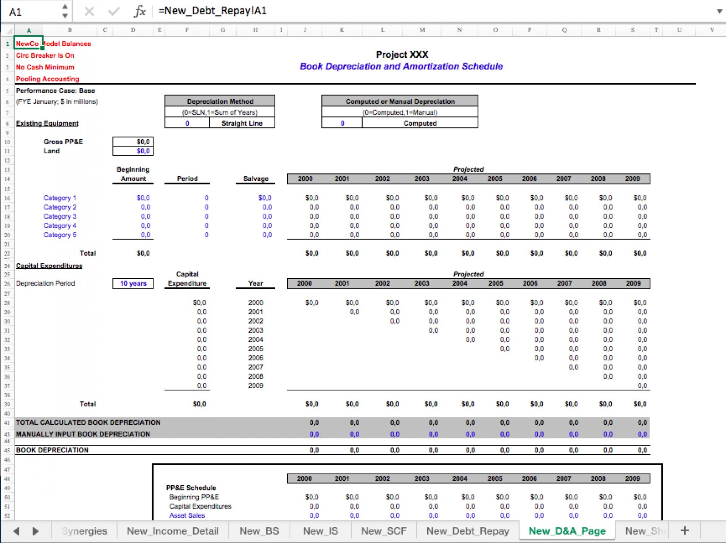Image resolution: width=726 pixels, height=543 pixels.
Task: Click the Capital Expenditures heading
Action: [49, 266]
